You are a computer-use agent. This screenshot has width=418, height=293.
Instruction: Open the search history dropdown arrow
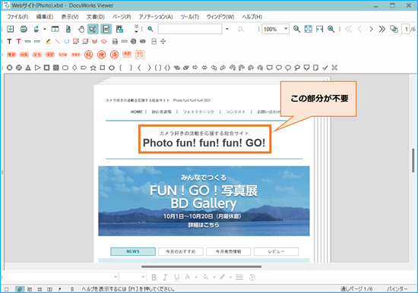(x=227, y=29)
